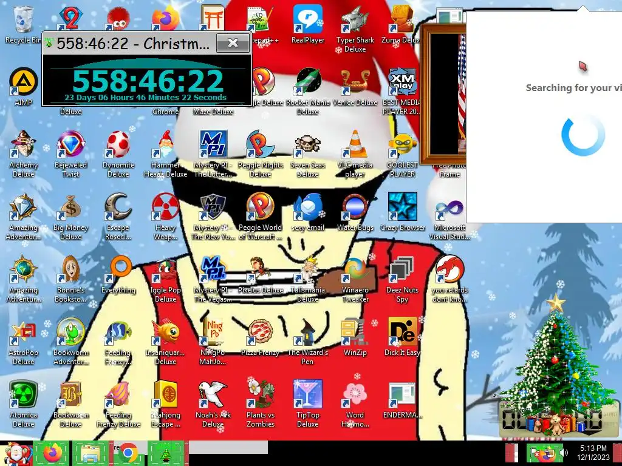Launch Water Bugs shortcut
Viewport: 622px width, 466px height.
(355, 207)
